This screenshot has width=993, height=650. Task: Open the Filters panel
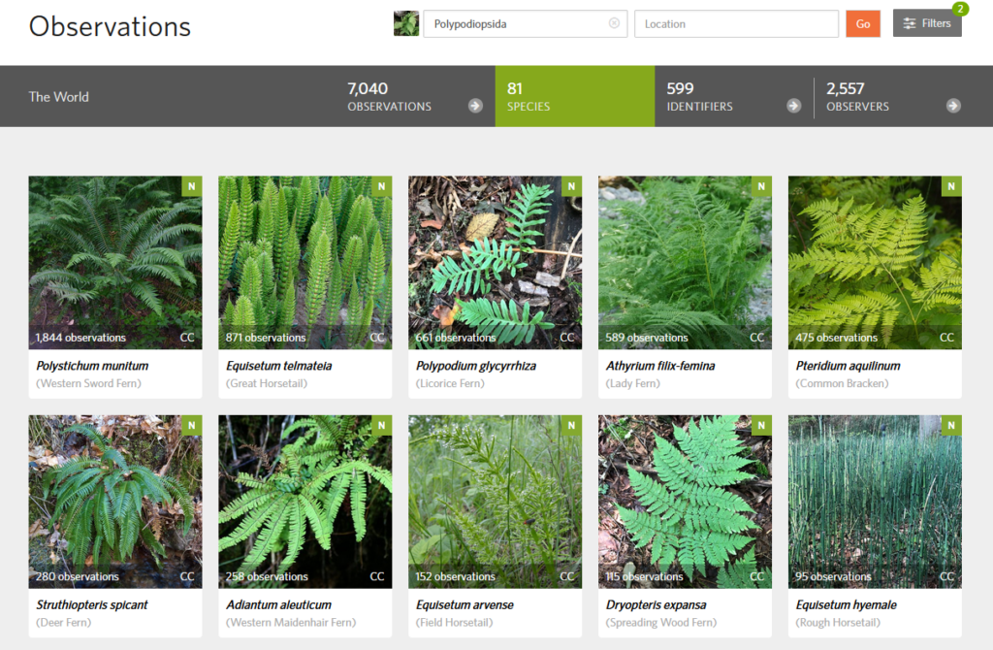click(x=927, y=23)
